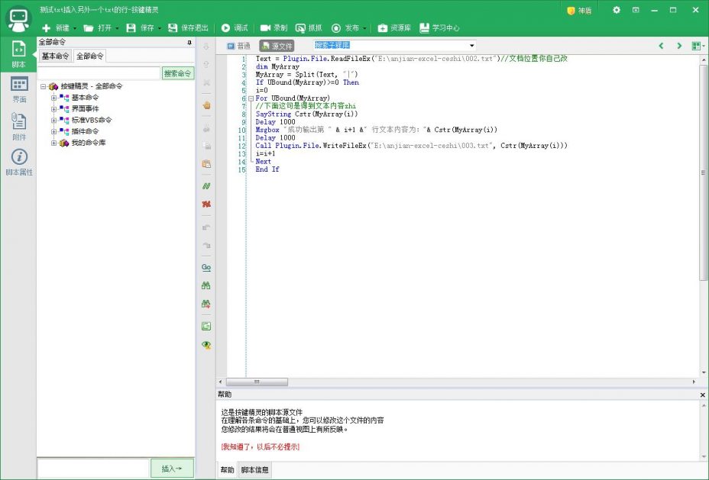Open the 脚本信息 tab at bottom
The height and width of the screenshot is (480, 709).
(x=254, y=470)
